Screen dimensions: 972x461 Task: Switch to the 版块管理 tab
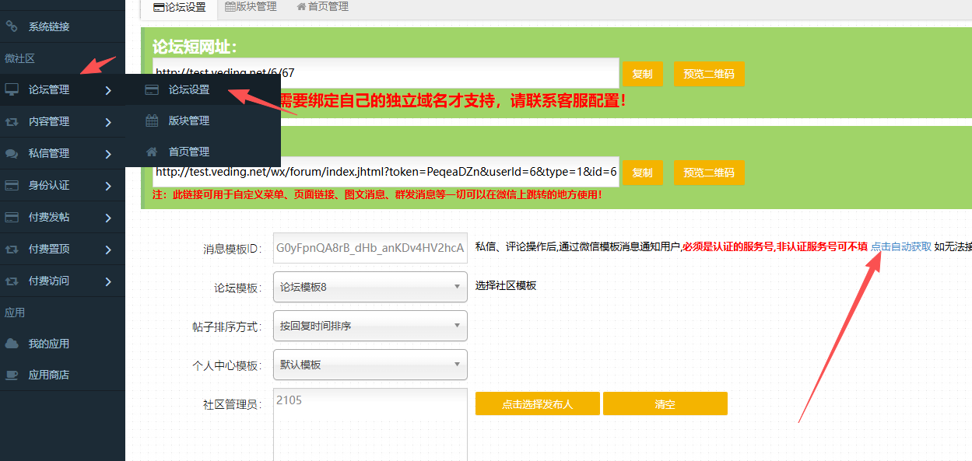[251, 7]
